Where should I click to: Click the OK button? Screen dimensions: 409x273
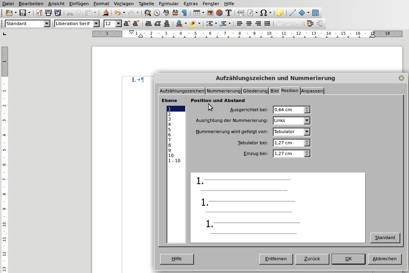[x=348, y=259]
